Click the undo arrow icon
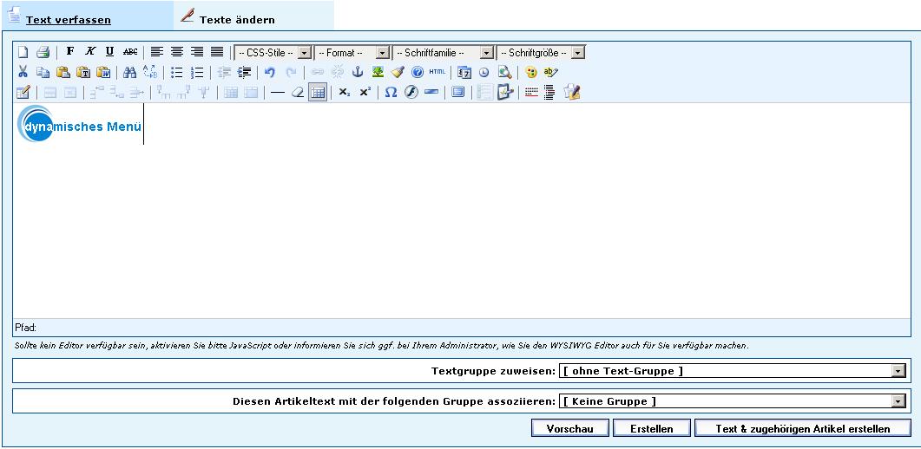This screenshot has height=449, width=921. point(270,73)
